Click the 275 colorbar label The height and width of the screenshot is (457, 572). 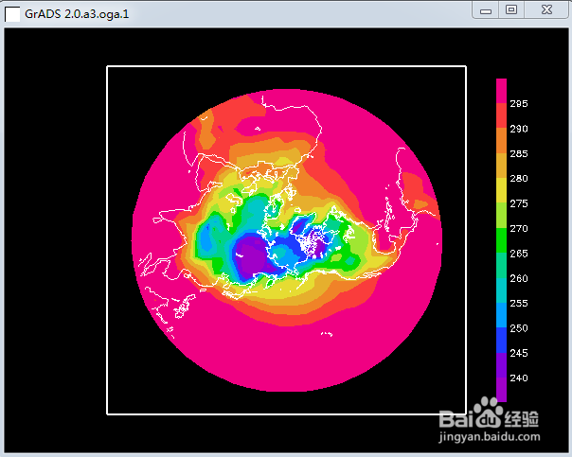519,203
